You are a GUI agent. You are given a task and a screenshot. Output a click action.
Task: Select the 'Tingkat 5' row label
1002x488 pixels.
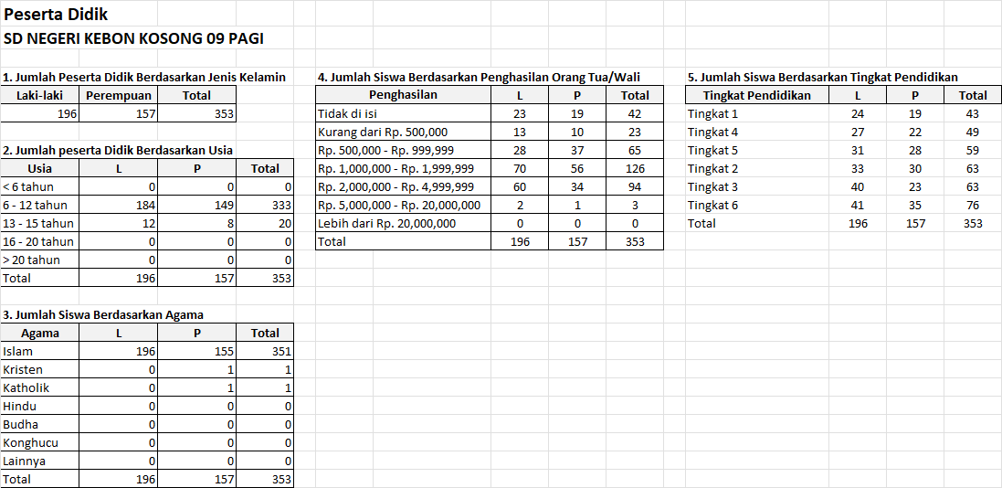(x=757, y=150)
